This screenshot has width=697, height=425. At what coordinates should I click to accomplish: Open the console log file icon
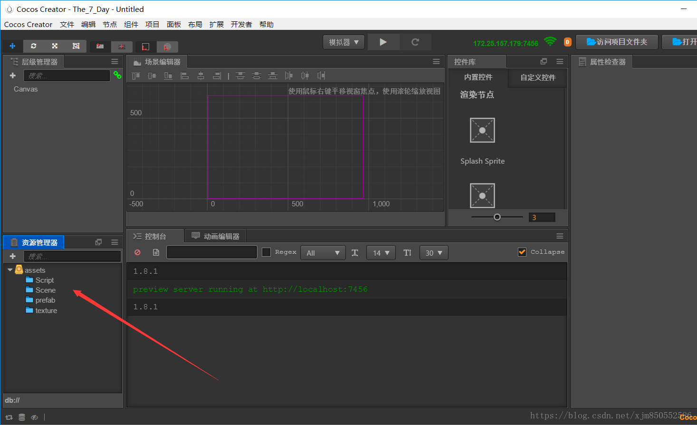click(x=156, y=252)
